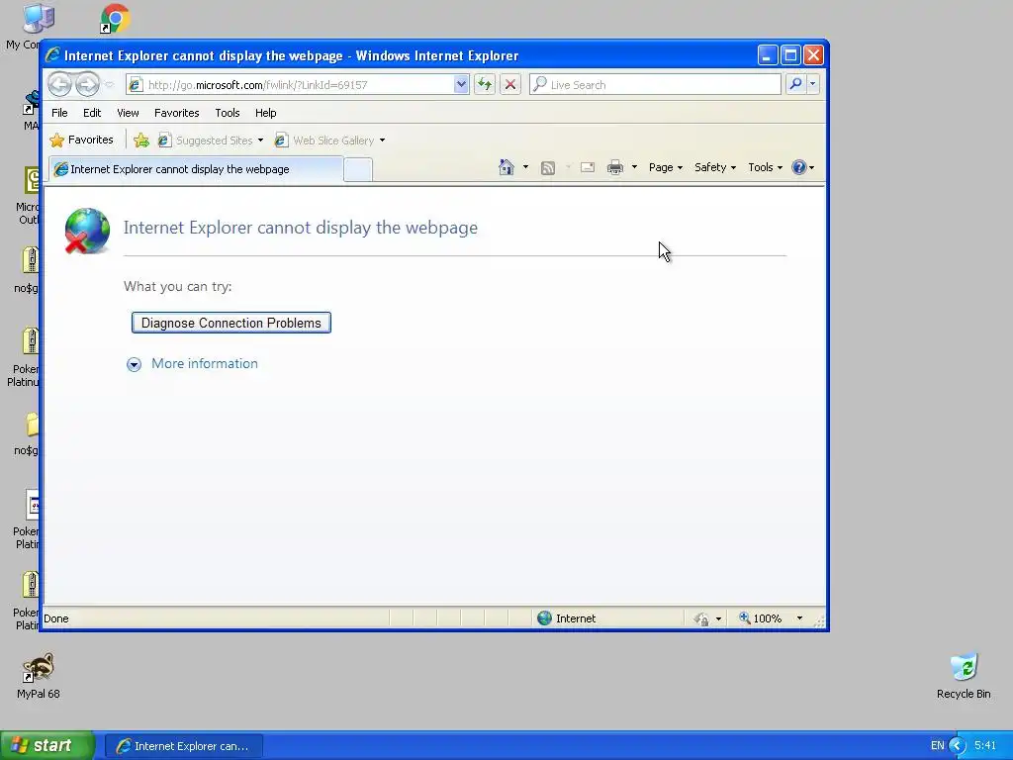This screenshot has height=760, width=1013.
Task: Open the View menu
Action: [128, 113]
